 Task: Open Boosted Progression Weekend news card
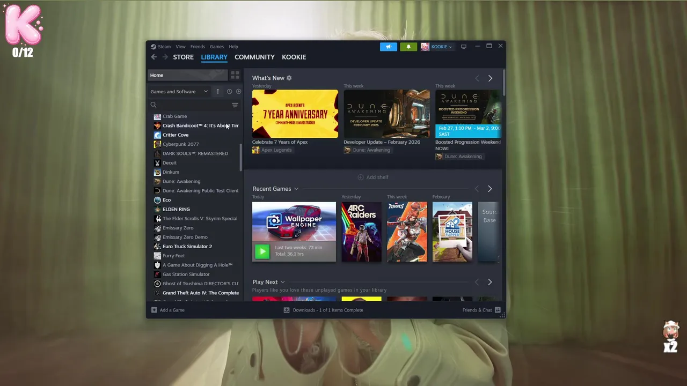click(x=468, y=114)
